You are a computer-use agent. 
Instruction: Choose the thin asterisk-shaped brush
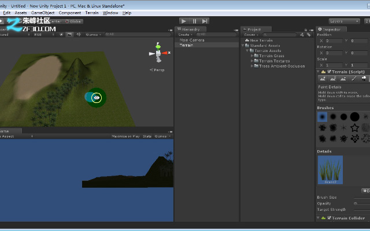[344, 128]
